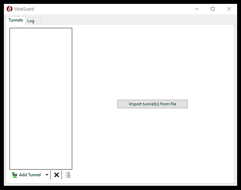Select the Tunnels tab
This screenshot has height=190, width=241.
click(x=16, y=20)
